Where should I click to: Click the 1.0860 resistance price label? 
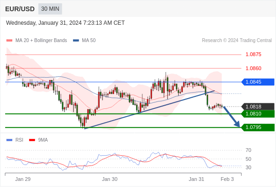[x=253, y=68]
